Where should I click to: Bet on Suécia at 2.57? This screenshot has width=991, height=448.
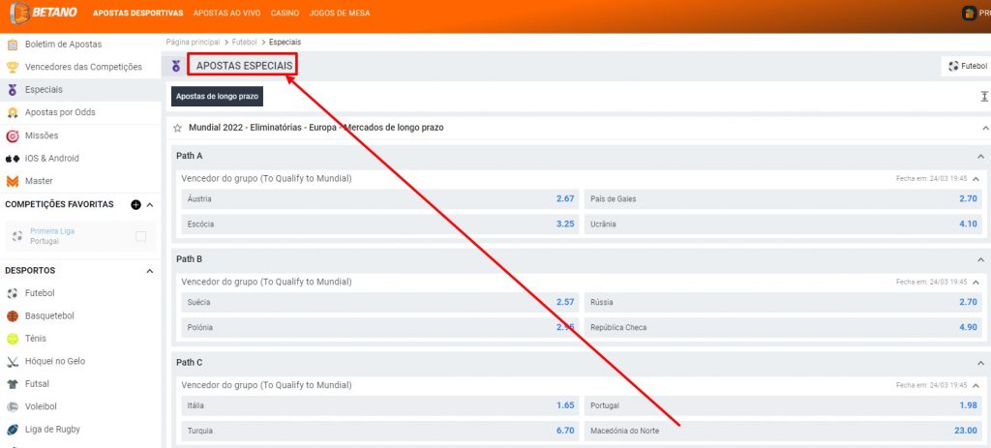tap(379, 302)
